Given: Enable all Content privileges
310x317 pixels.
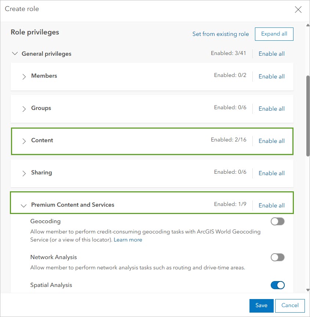Looking at the screenshot, I should coord(271,141).
